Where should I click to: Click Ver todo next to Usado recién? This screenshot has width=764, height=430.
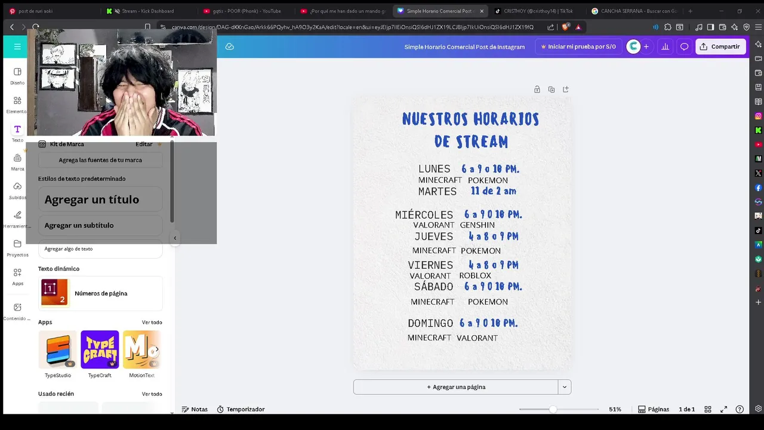click(152, 394)
